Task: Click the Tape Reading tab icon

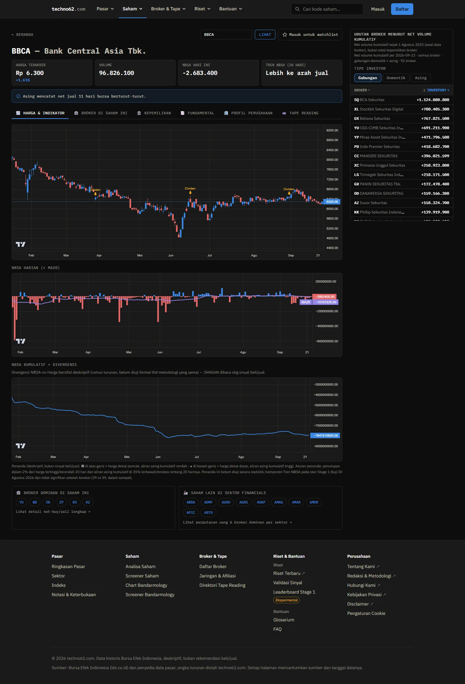Action: pyautogui.click(x=284, y=113)
